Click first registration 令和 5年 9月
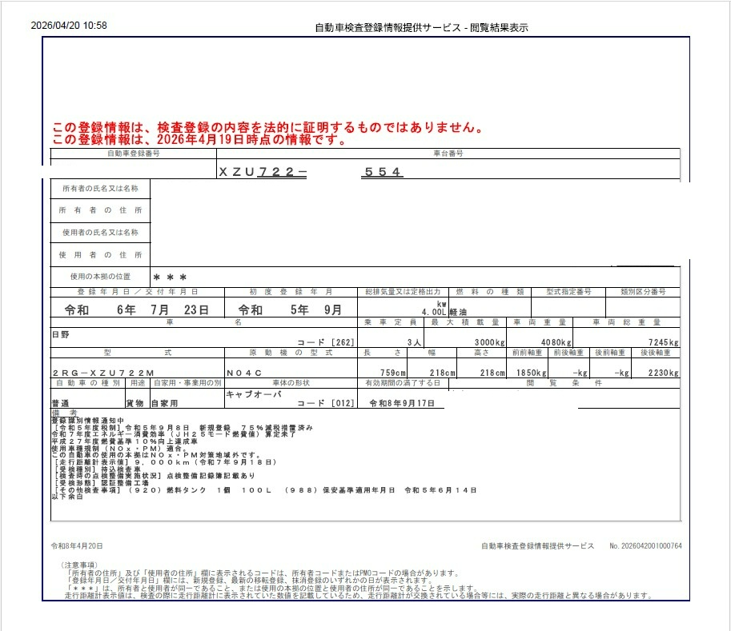Screen dimensions: 731x631 click(290, 310)
